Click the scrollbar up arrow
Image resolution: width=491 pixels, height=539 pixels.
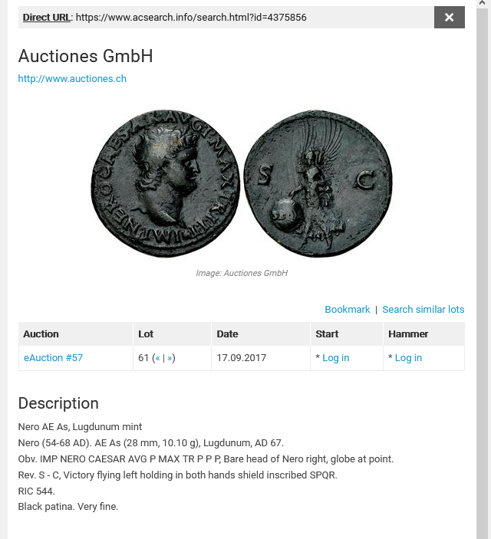point(482,3)
